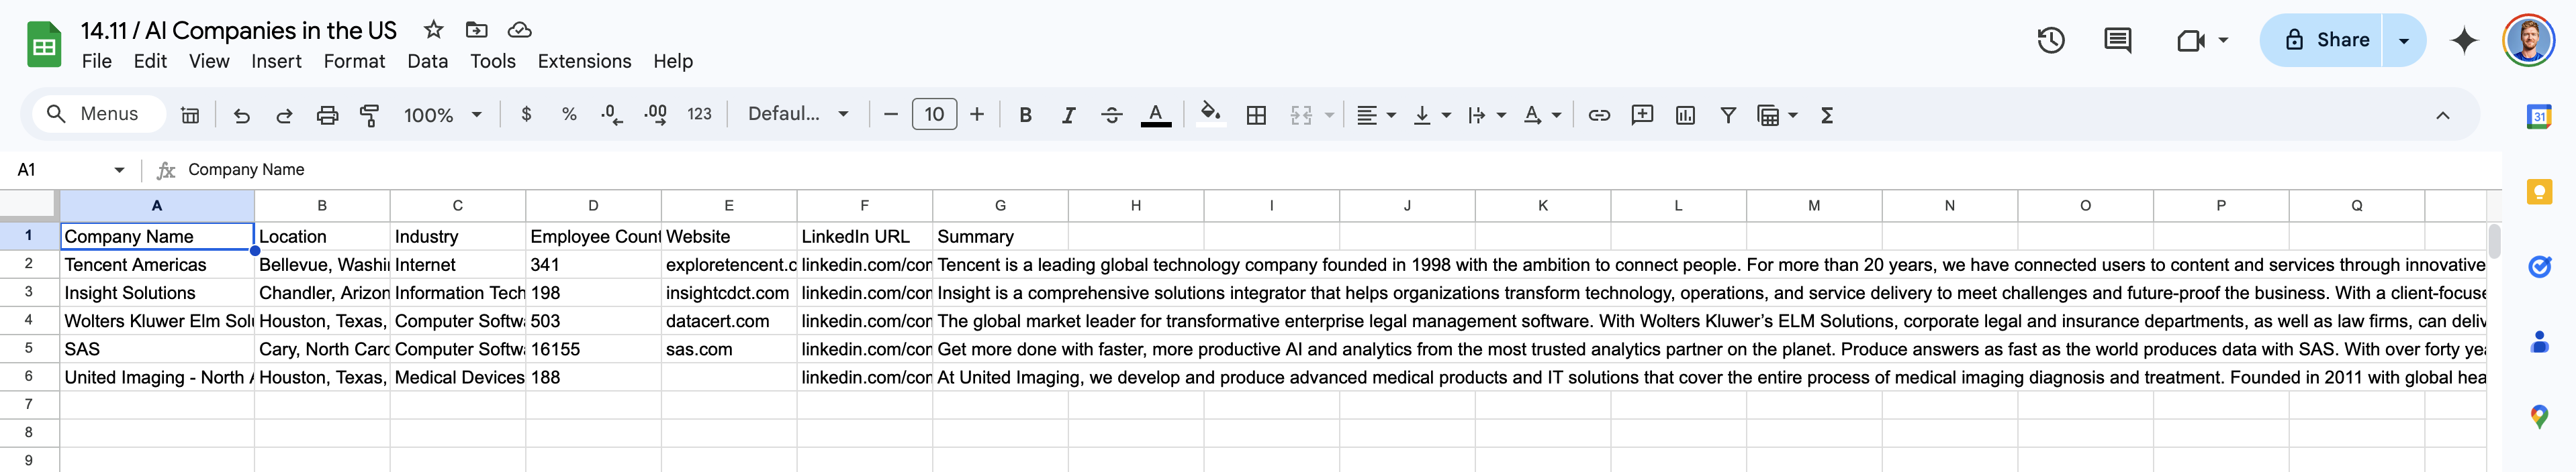Open the View menu
Image resolution: width=2576 pixels, height=472 pixels.
[x=209, y=61]
